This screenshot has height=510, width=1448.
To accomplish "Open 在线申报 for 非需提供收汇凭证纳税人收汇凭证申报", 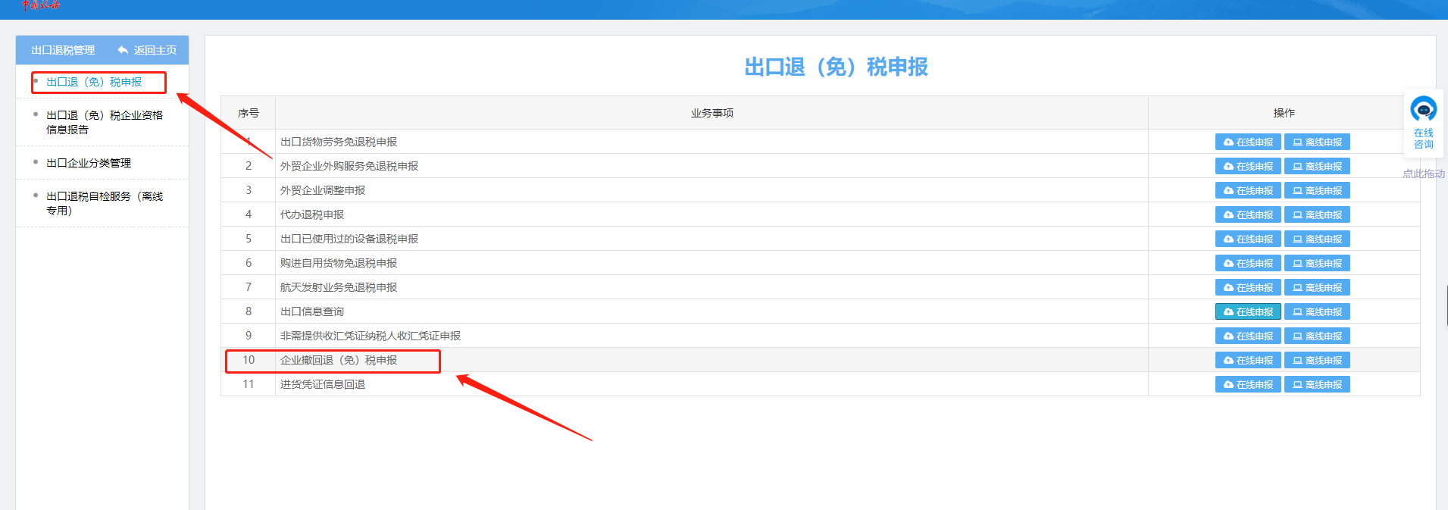I will coord(1247,336).
